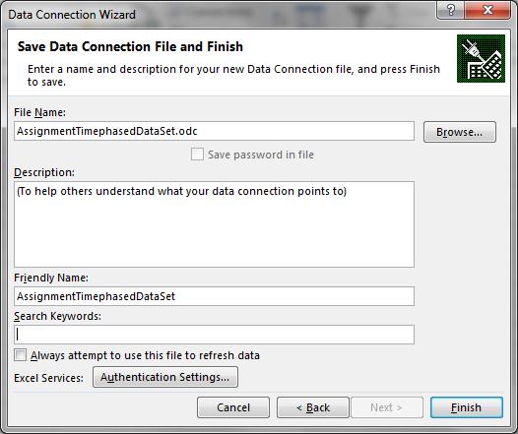Click the Description label text
Screen dimensions: 518x434
tap(44, 172)
